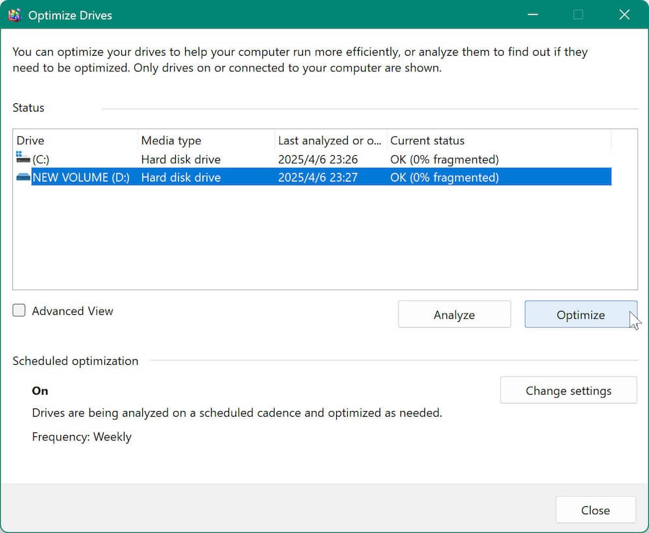Select the NEW VOLUME (D:) drive name

click(81, 177)
